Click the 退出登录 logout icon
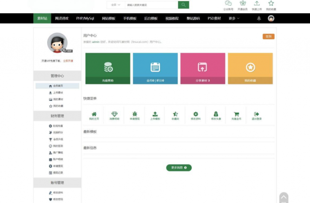Screen dimensions: 310x203 [x=256, y=114]
